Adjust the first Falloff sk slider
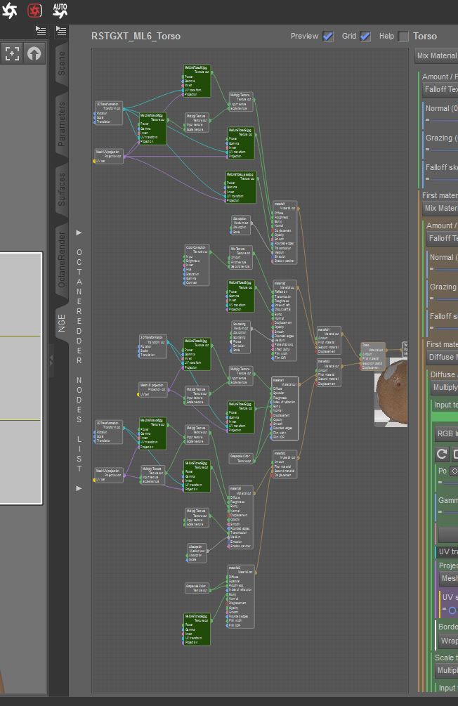 point(441,178)
